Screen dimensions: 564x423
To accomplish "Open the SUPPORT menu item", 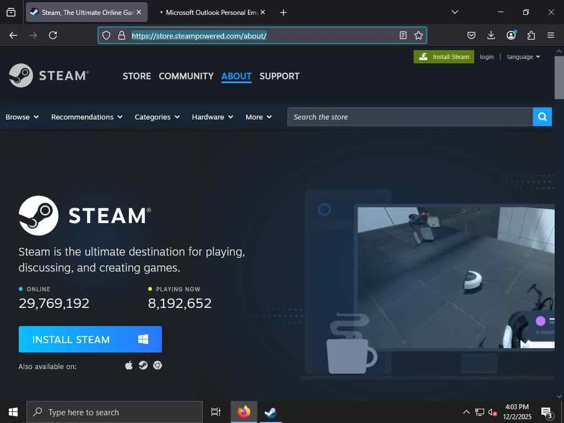I will [x=279, y=76].
